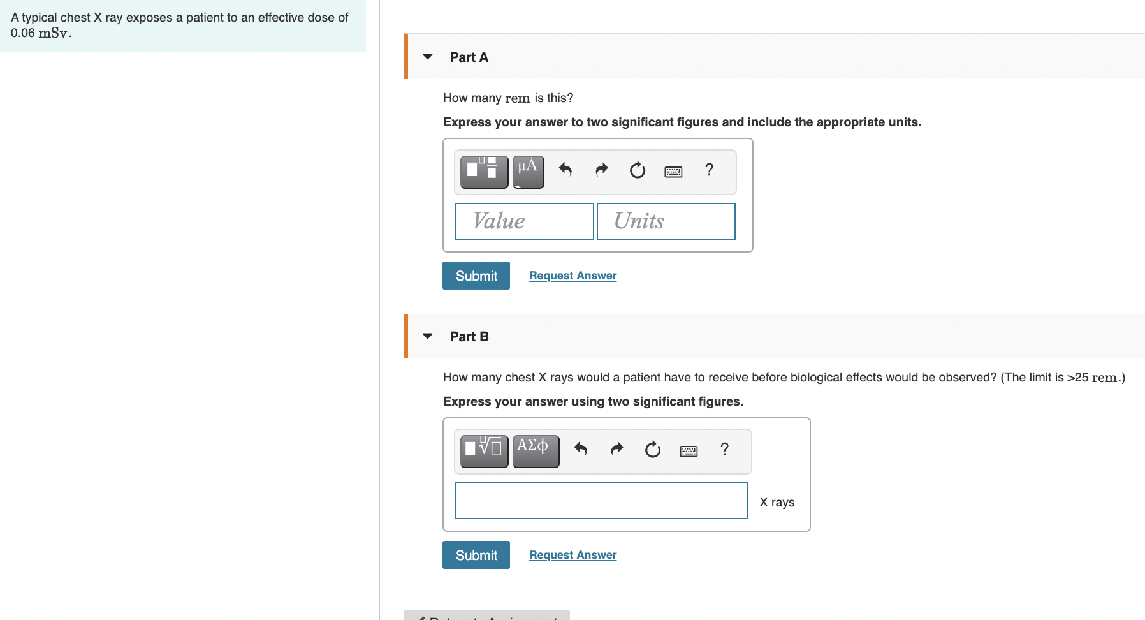
Task: Submit the Part A answer
Action: click(x=476, y=275)
